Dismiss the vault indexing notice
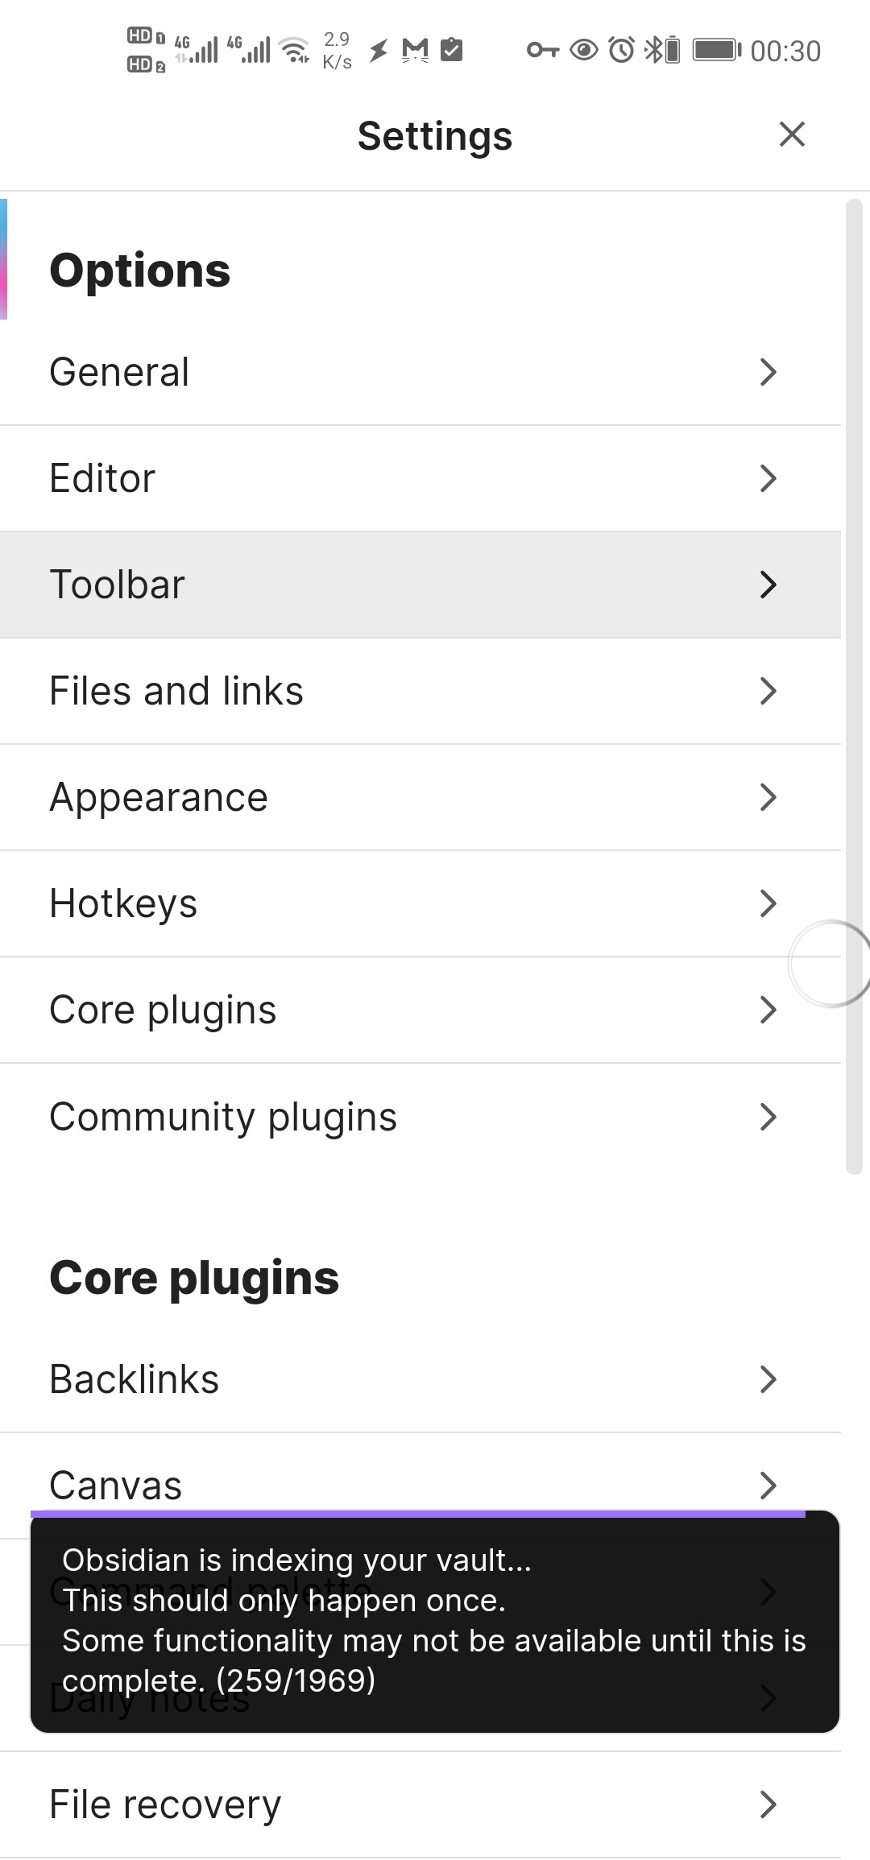Viewport: 870px width, 1860px height. click(x=435, y=1621)
